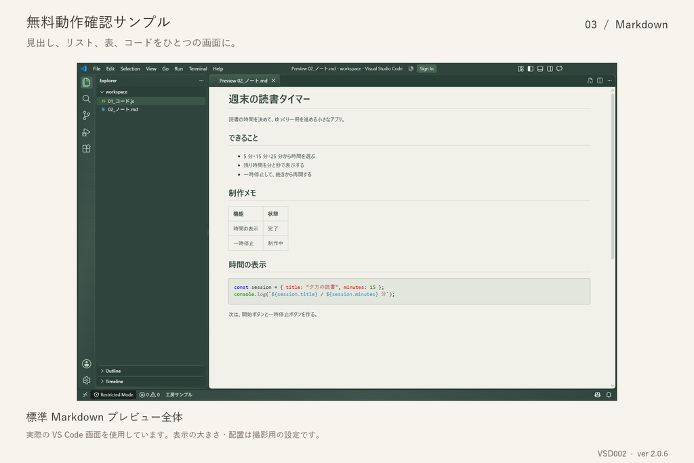
Task: Open the Terminal menu
Action: [x=198, y=68]
